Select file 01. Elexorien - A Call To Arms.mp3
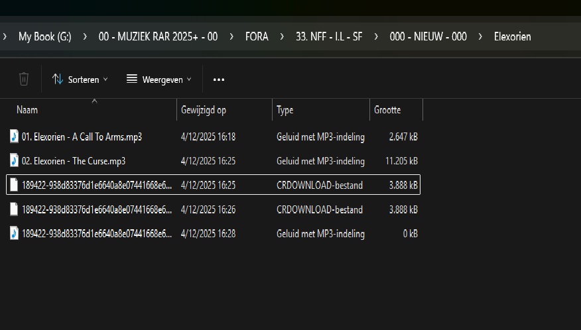Viewport: 581px width, 330px height. pyautogui.click(x=214, y=137)
